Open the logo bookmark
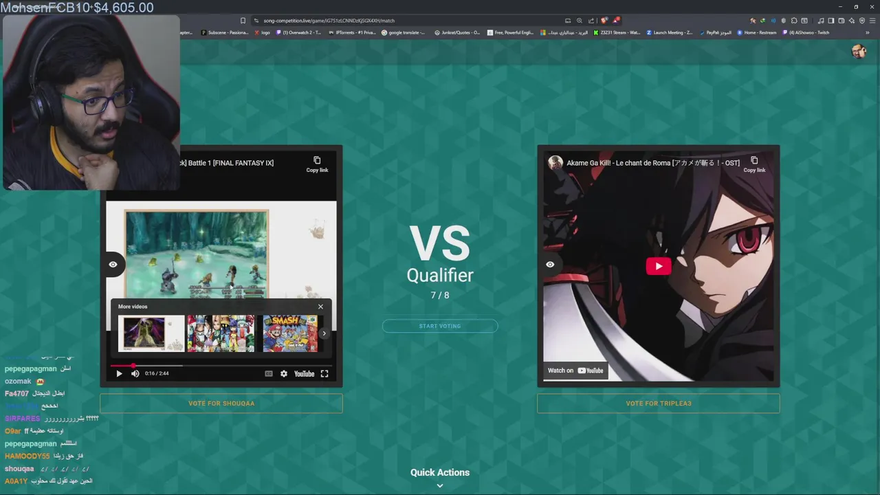The image size is (880, 495). 263,32
